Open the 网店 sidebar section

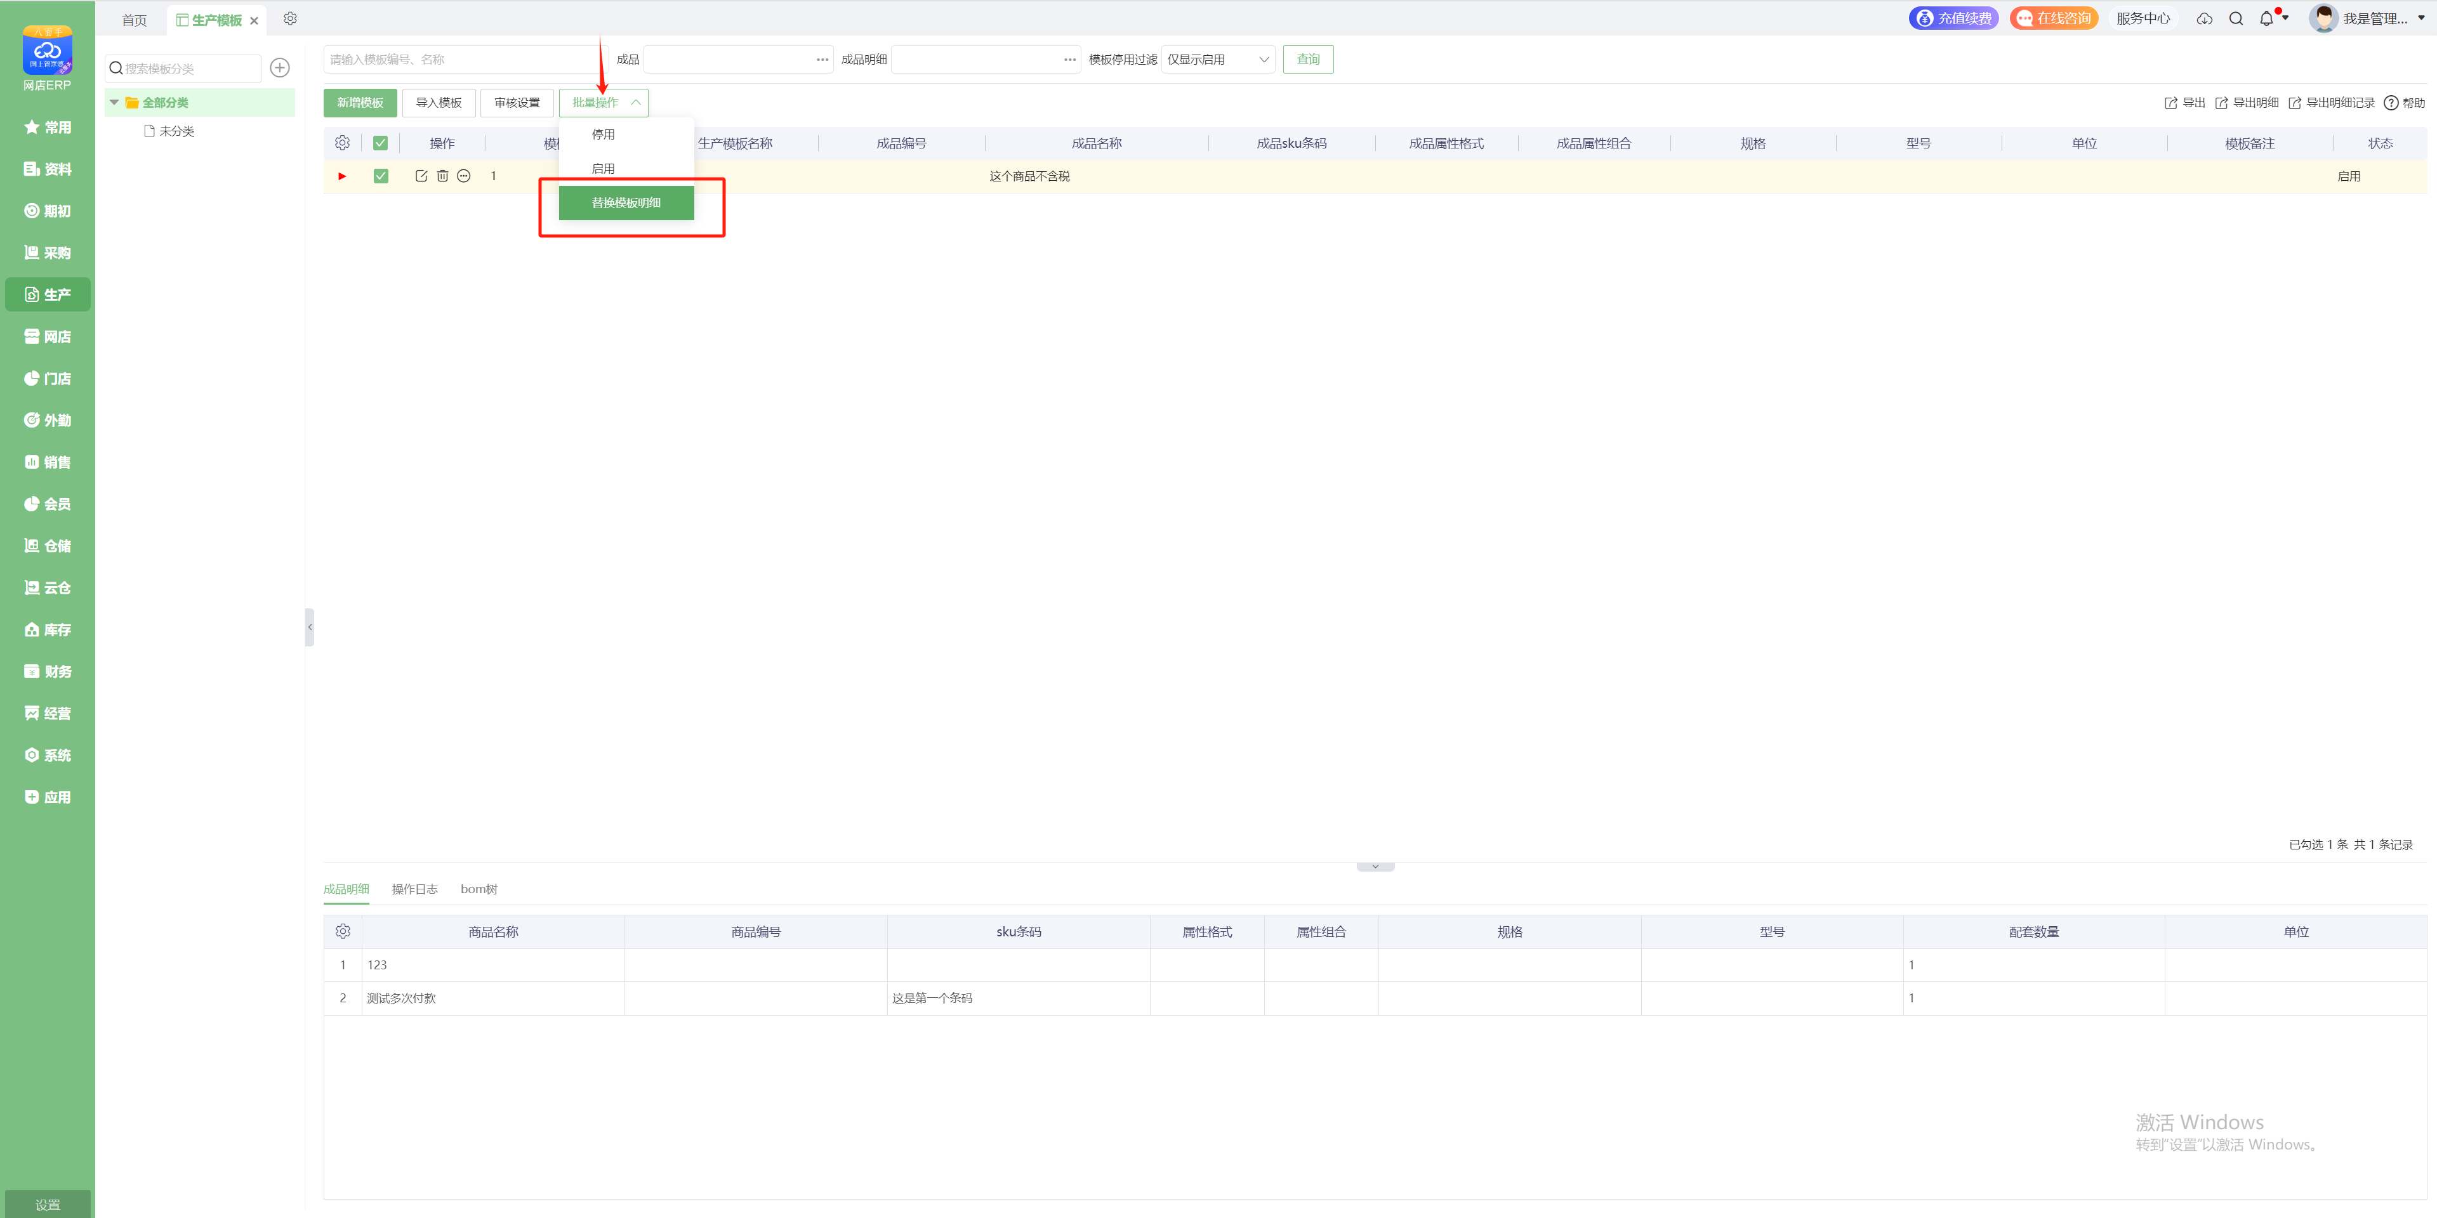48,337
